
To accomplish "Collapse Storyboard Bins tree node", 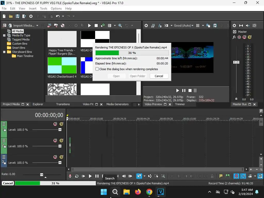I will click(4, 52).
